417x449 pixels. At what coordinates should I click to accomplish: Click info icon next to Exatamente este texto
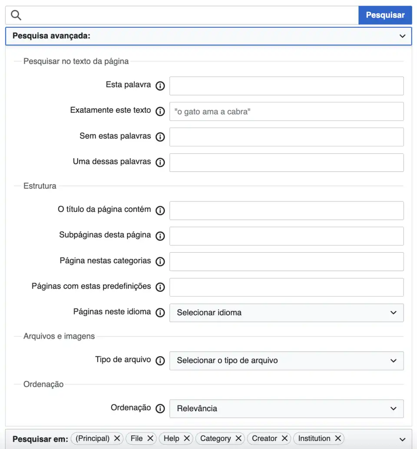click(x=160, y=111)
